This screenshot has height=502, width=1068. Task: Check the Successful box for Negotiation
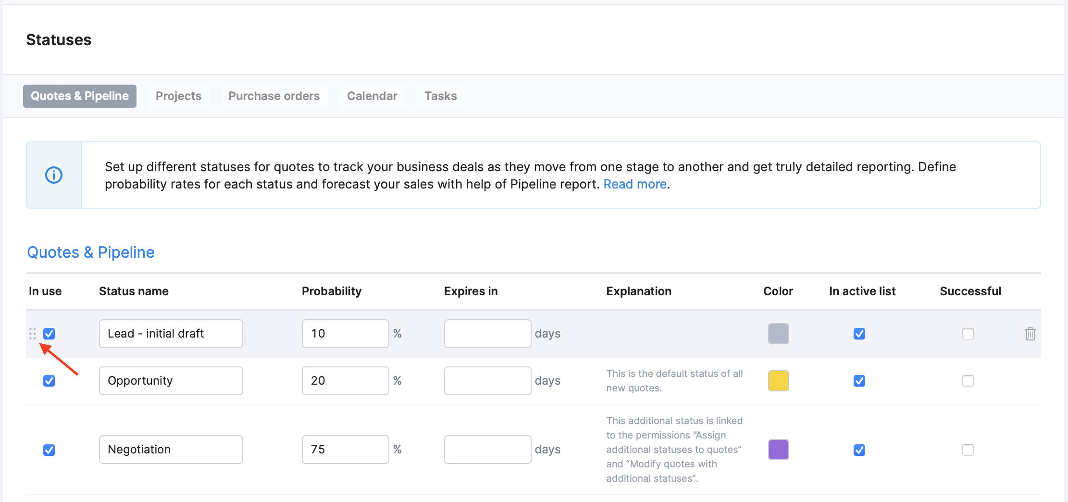pos(968,450)
